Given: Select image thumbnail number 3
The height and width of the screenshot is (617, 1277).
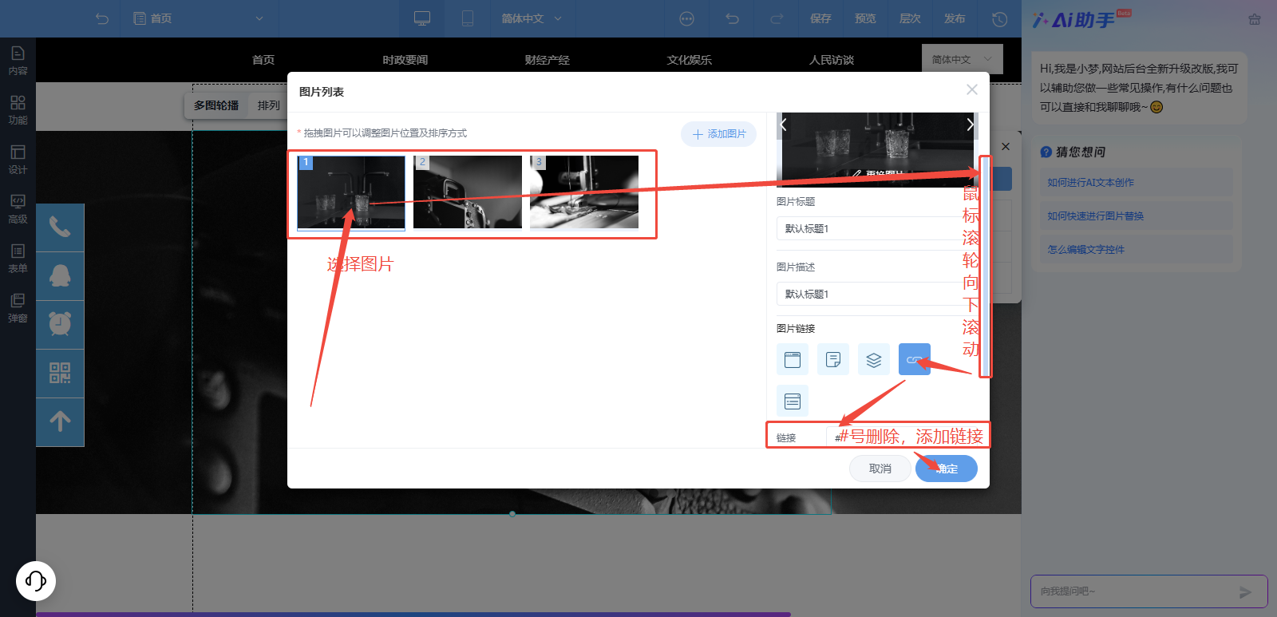Looking at the screenshot, I should [584, 192].
